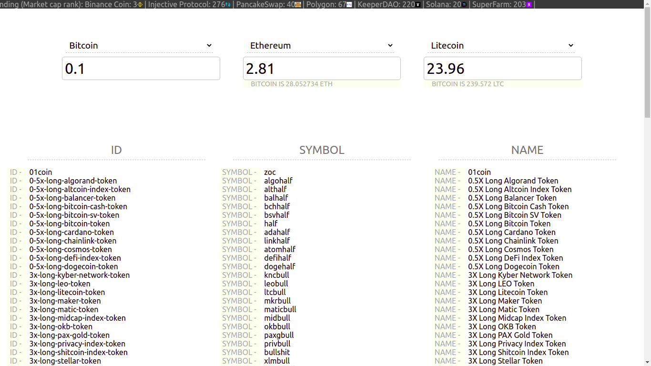Click the SuperFarm icon in ticker

(x=529, y=5)
